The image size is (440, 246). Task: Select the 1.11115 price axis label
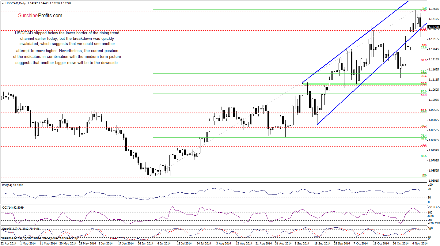434,80
